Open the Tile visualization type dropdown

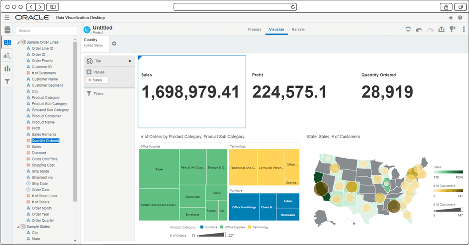tap(129, 61)
